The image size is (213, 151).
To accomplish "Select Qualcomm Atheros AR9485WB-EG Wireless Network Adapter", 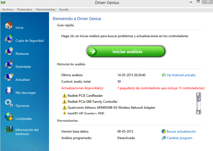I will (111, 108).
